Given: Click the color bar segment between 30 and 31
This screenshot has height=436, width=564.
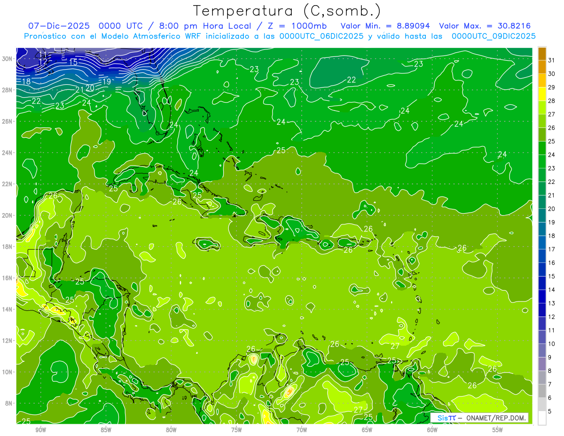Looking at the screenshot, I should coord(542,67).
